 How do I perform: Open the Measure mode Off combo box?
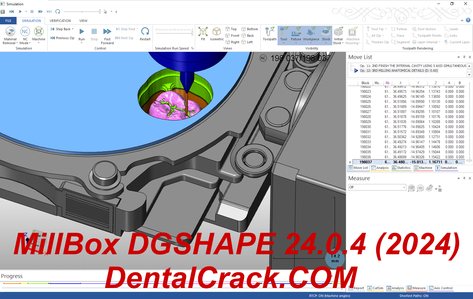pyautogui.click(x=377, y=187)
